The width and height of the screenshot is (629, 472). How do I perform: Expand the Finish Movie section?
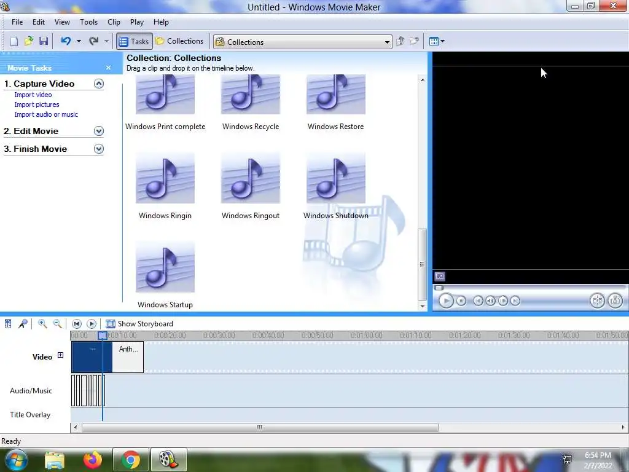coord(99,149)
